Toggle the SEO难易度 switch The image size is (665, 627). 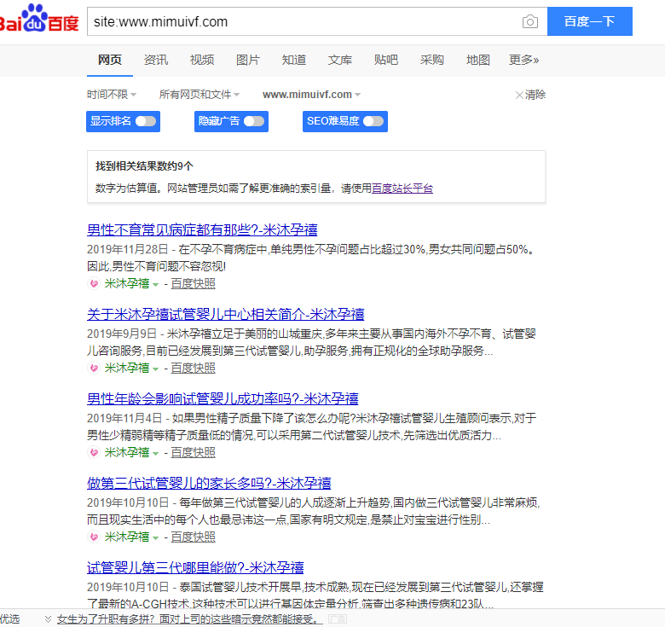coord(373,121)
